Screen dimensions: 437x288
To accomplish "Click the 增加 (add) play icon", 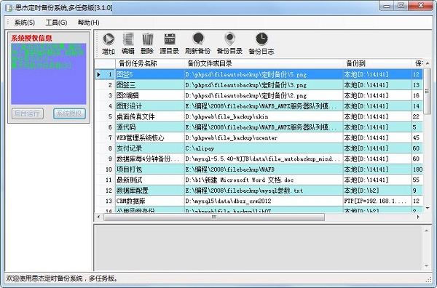I will pos(109,39).
